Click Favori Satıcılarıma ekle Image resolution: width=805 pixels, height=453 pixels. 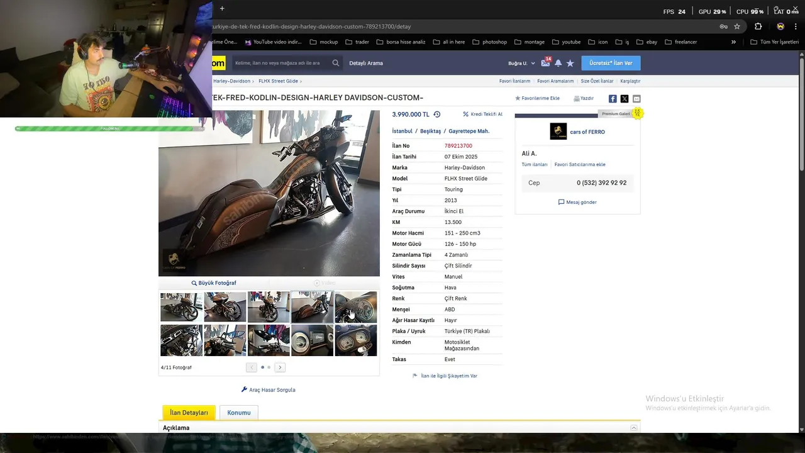pyautogui.click(x=580, y=164)
